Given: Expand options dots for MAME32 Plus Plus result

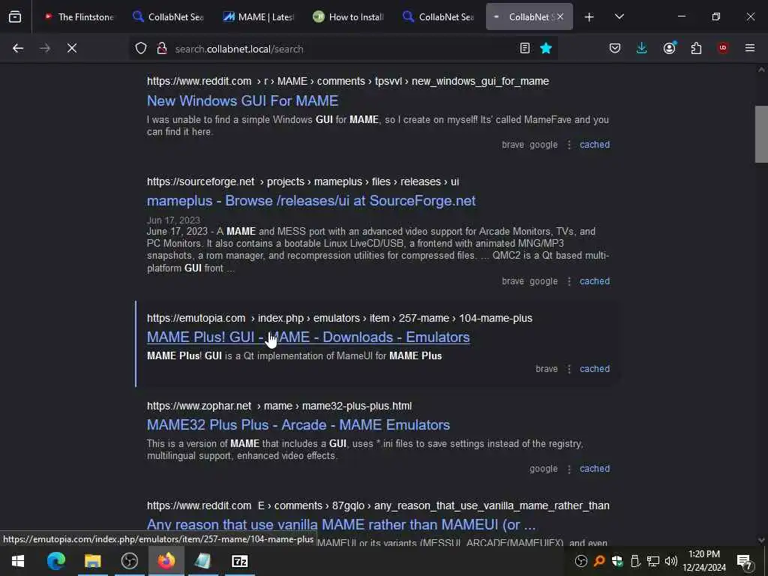Looking at the screenshot, I should 568,469.
